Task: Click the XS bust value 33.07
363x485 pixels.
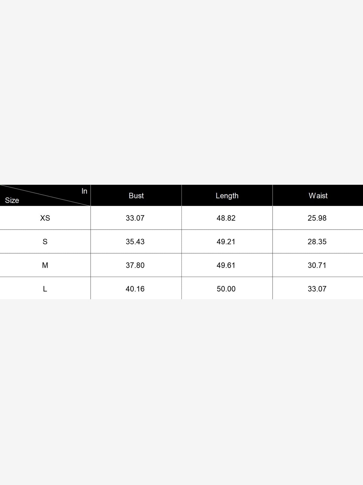Action: coord(135,218)
